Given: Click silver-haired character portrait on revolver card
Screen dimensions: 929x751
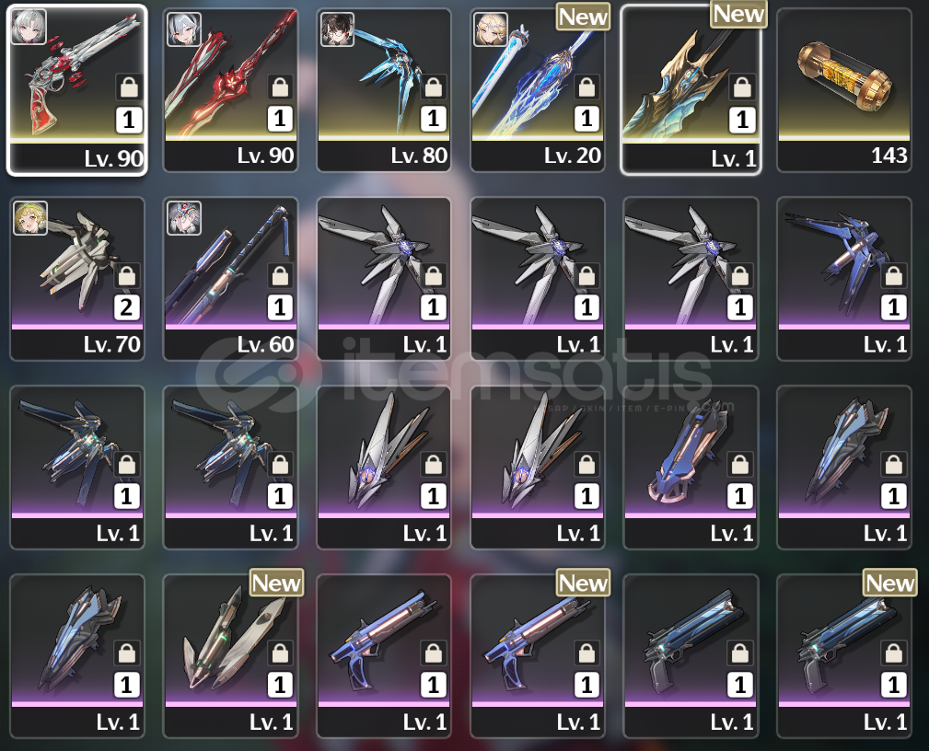Looking at the screenshot, I should [29, 27].
